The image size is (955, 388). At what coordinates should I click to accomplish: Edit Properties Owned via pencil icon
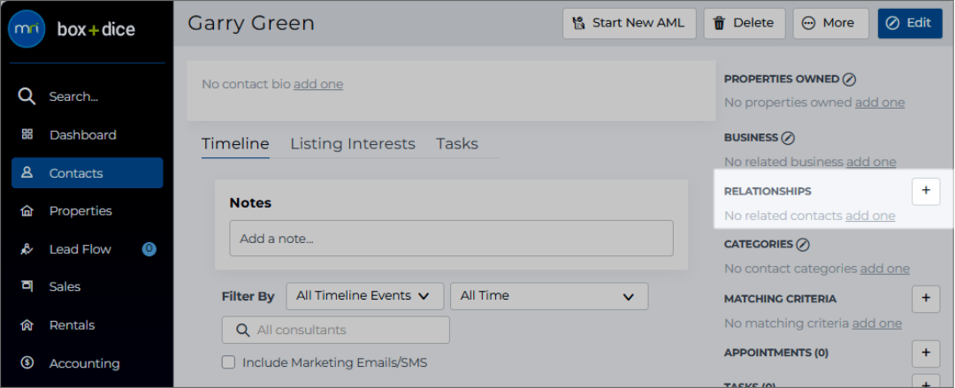pyautogui.click(x=849, y=80)
